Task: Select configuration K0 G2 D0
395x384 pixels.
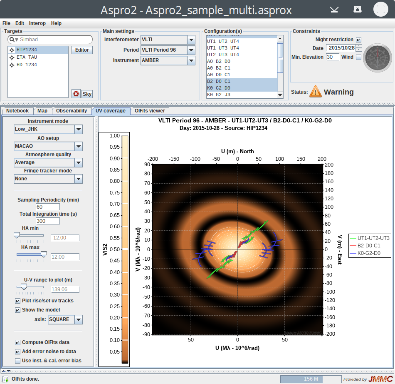Action: pyautogui.click(x=242, y=88)
